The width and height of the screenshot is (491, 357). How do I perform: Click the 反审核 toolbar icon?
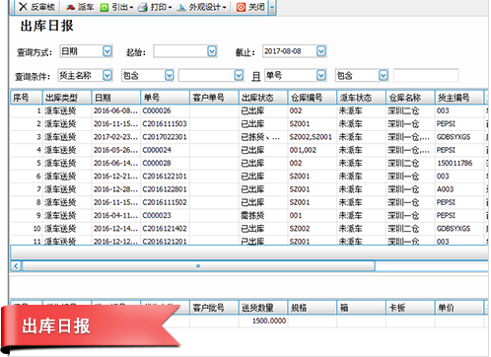[x=23, y=7]
